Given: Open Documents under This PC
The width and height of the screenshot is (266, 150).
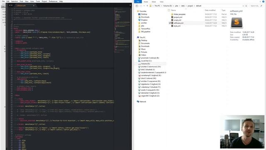Looking at the screenshot, I should [x=145, y=43].
